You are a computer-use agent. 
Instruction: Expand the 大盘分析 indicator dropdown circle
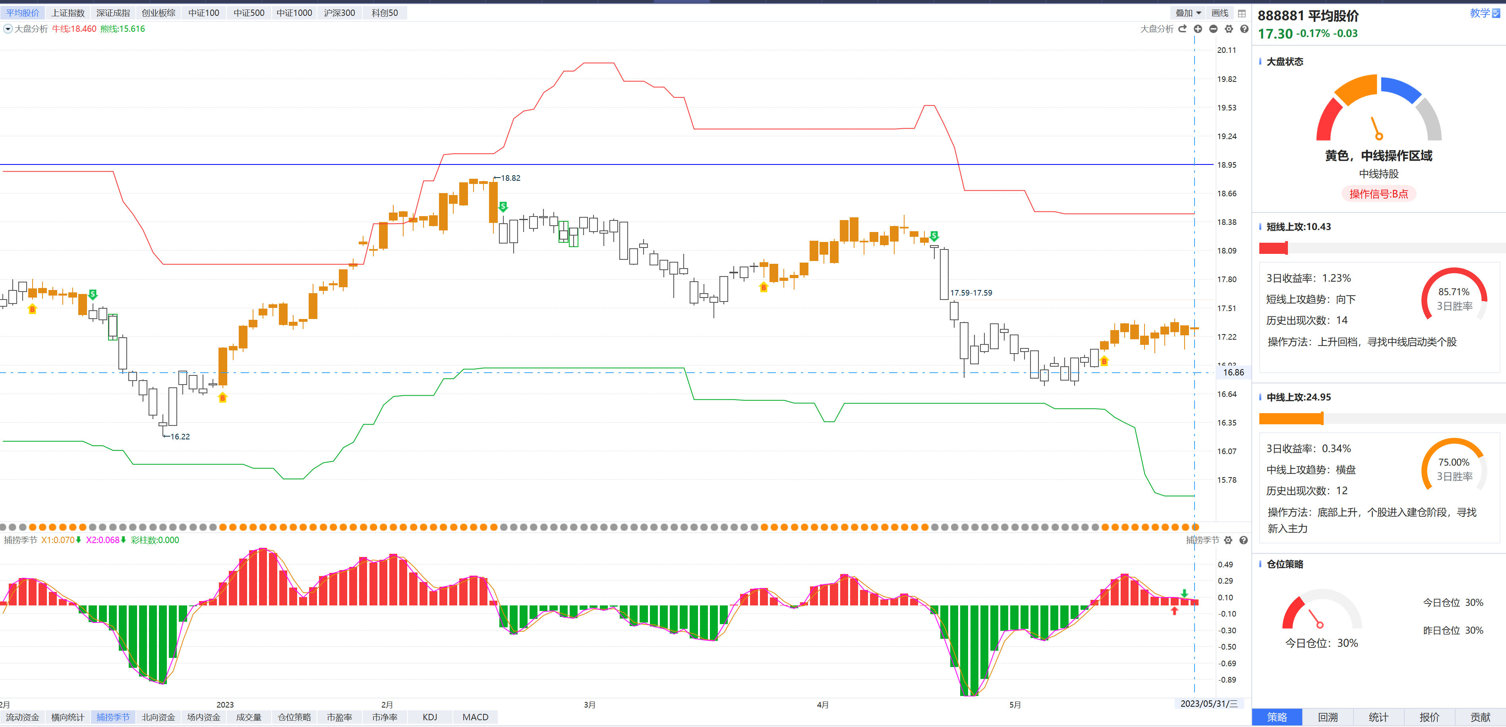pos(8,29)
